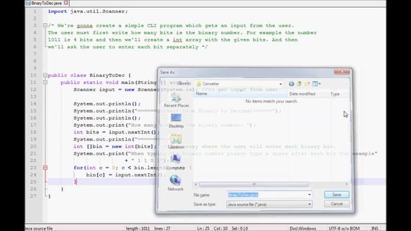Click 'Scanner input = new Scanner' line
411x231 pixels.
click(116, 90)
